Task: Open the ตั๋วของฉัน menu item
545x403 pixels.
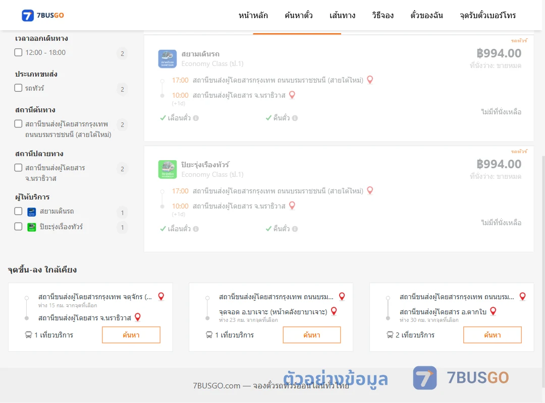Action: click(426, 15)
